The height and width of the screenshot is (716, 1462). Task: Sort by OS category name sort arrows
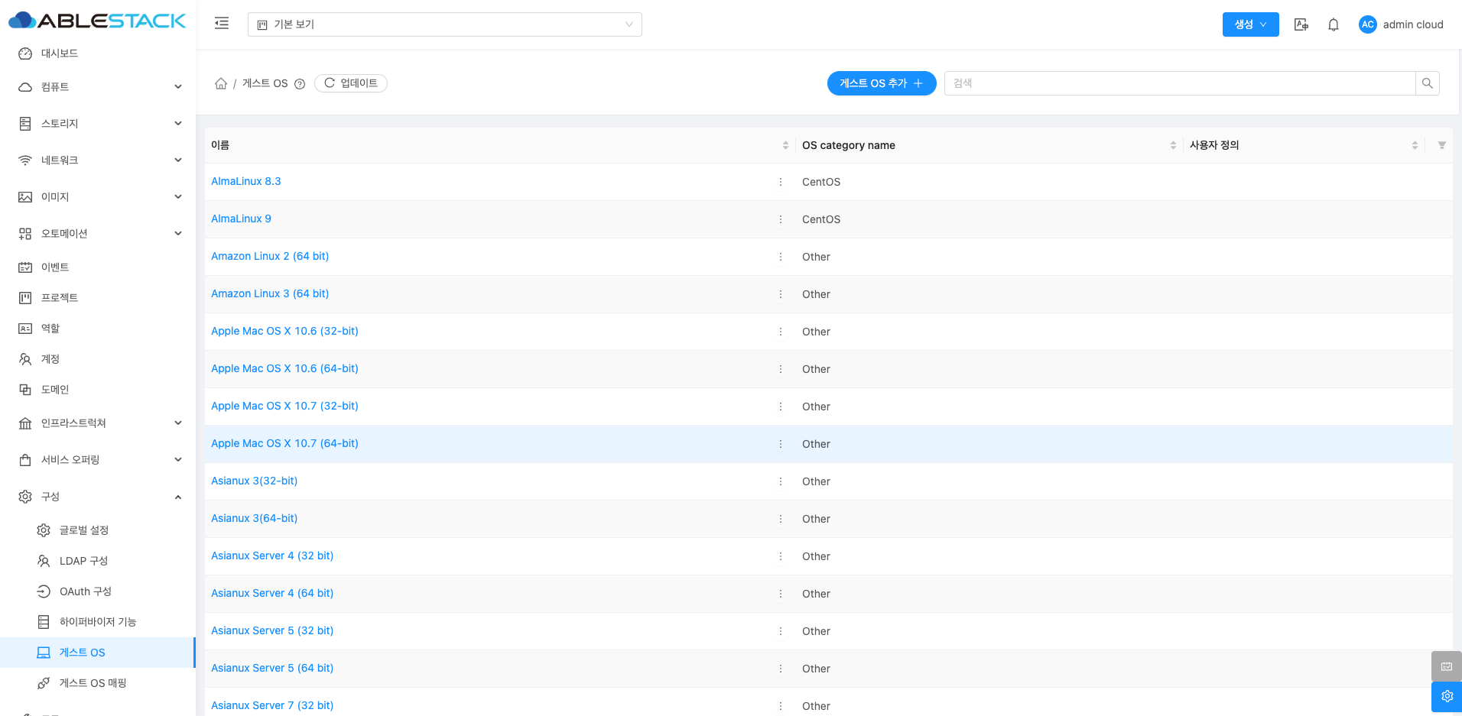click(x=1173, y=145)
